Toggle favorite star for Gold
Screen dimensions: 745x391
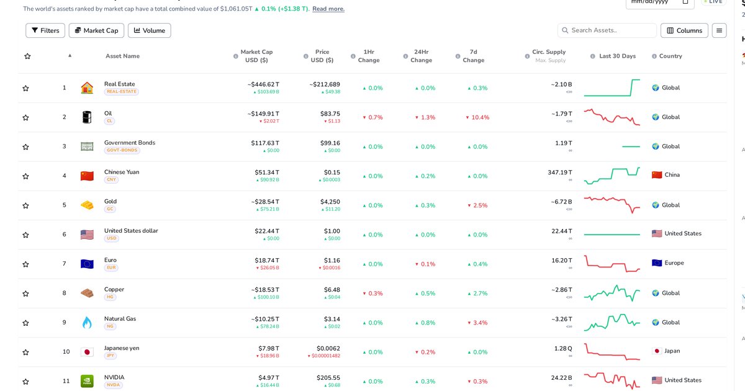[25, 205]
